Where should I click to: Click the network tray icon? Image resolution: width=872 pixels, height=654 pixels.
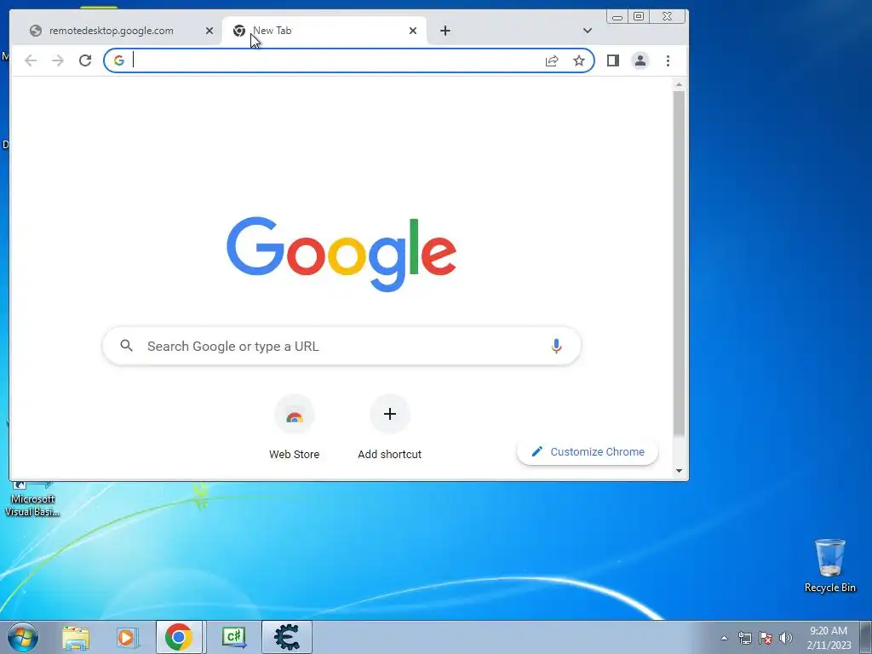pos(744,638)
